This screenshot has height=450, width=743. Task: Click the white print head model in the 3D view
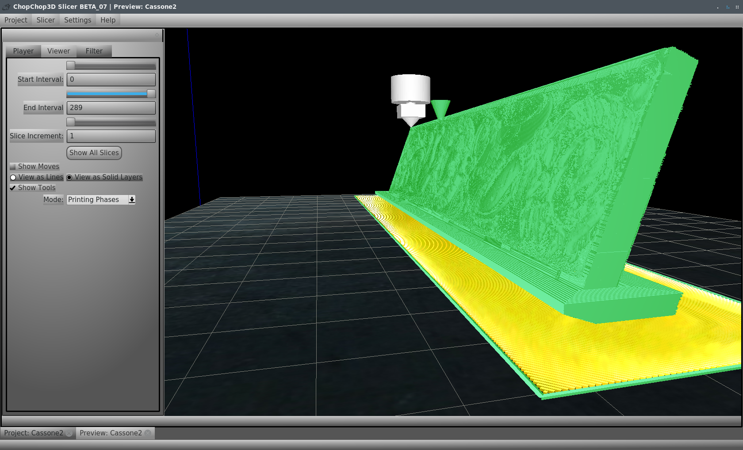pos(410,100)
